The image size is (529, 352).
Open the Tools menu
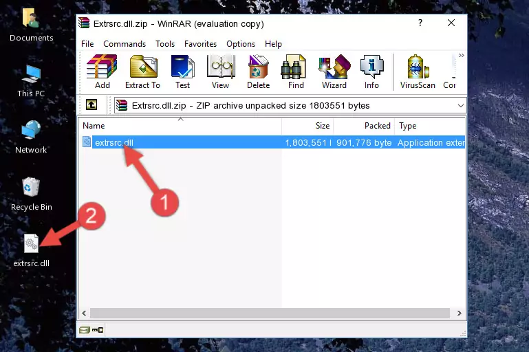[x=165, y=44]
